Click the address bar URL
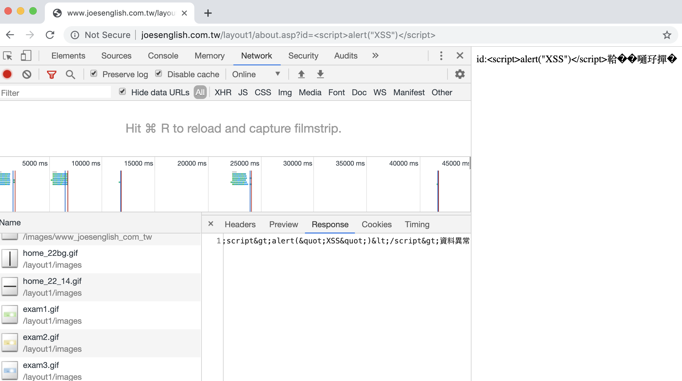The height and width of the screenshot is (381, 682). pyautogui.click(x=288, y=35)
